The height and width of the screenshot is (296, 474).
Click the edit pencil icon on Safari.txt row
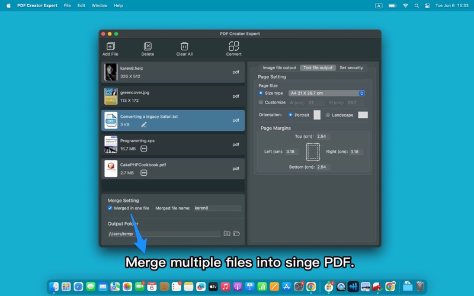144,124
